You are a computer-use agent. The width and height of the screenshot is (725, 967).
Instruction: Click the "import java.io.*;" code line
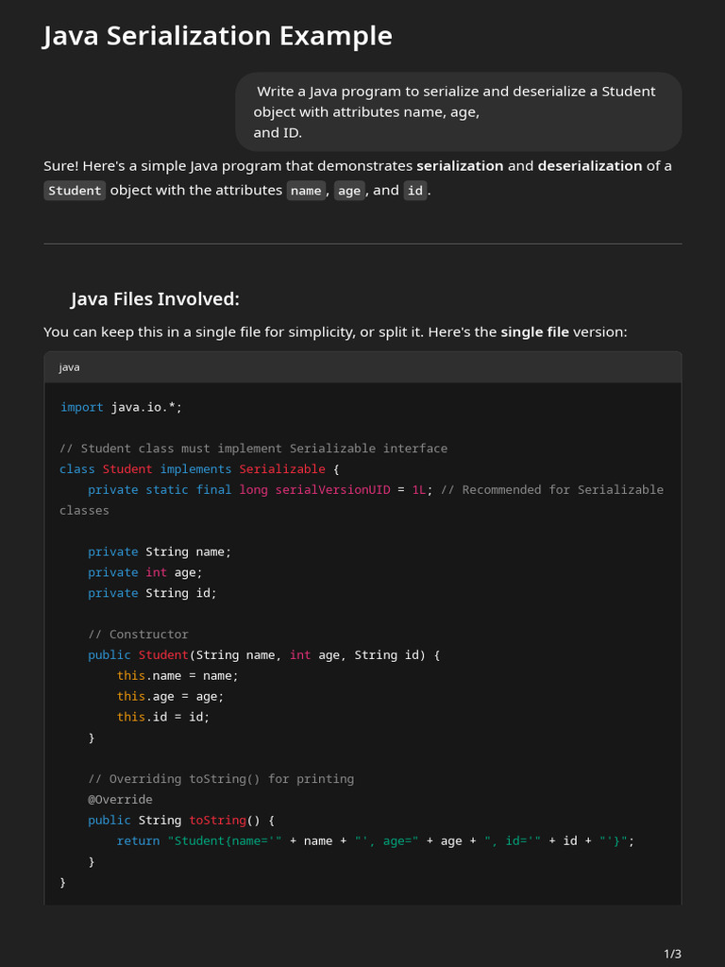point(121,407)
